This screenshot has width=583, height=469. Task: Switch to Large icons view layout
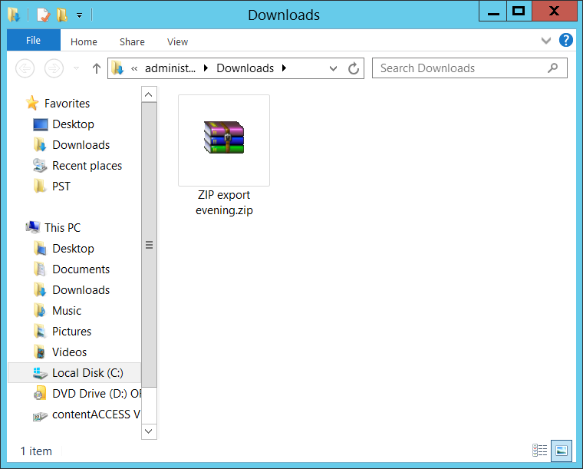[x=562, y=451]
